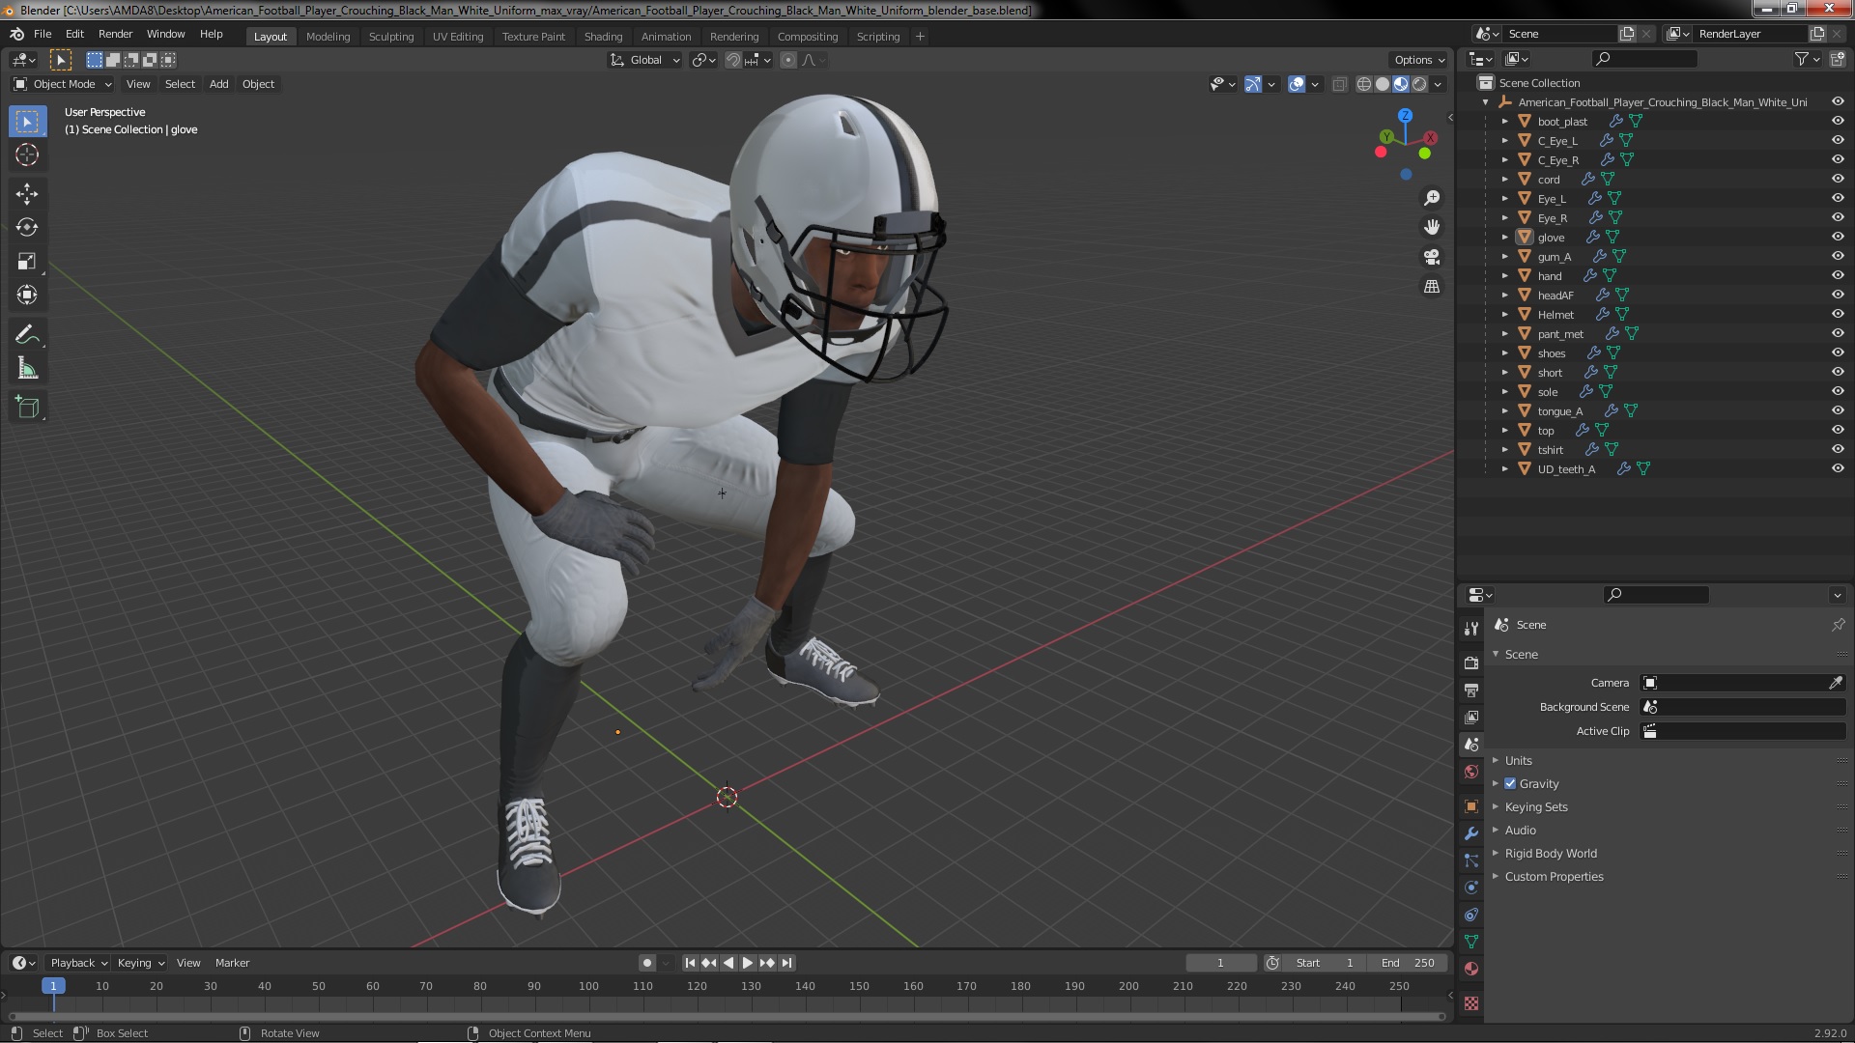Click the Options button in the viewport header
Viewport: 1855px width, 1043px height.
(1418, 60)
